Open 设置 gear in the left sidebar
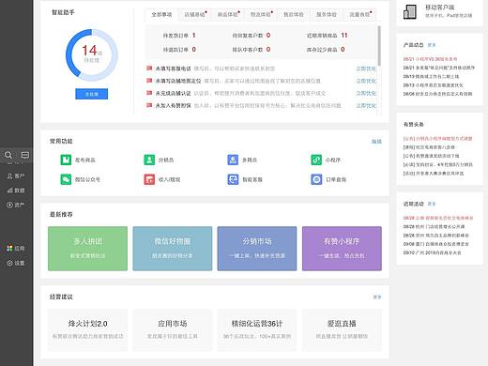Screen dimensions: 488x366 (16, 263)
